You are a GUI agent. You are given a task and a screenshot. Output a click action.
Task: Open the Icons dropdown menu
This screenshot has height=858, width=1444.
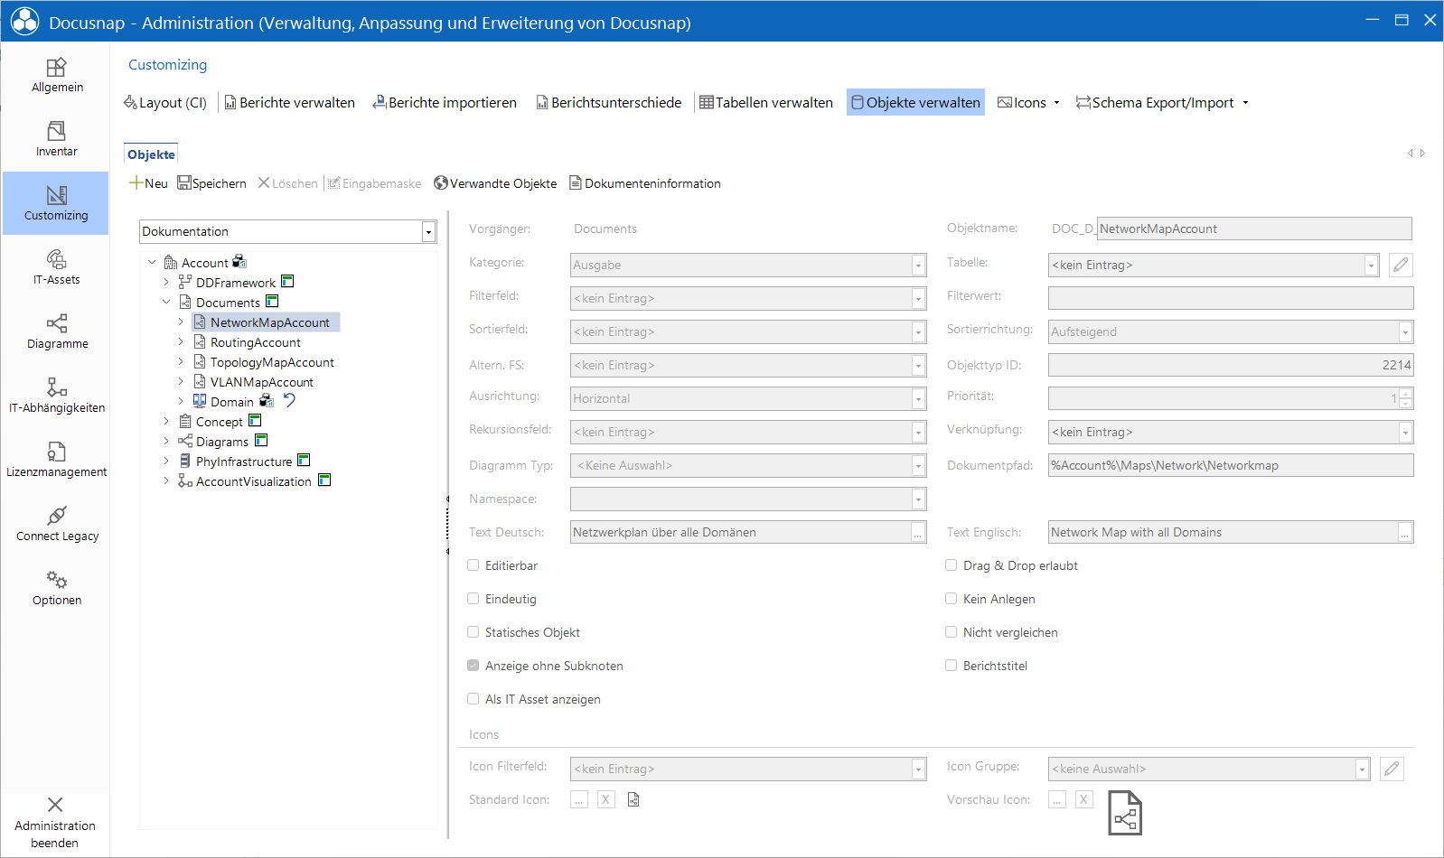(1028, 102)
